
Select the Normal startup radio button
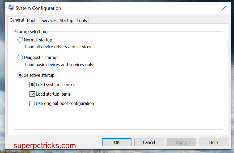(20, 40)
